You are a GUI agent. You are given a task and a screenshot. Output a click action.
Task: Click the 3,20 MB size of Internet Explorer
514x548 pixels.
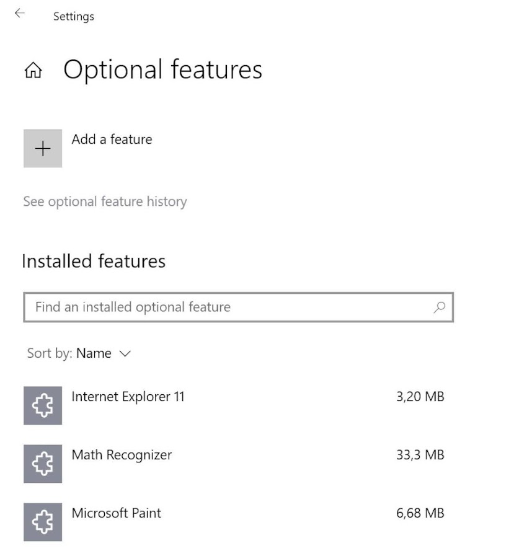tap(420, 397)
